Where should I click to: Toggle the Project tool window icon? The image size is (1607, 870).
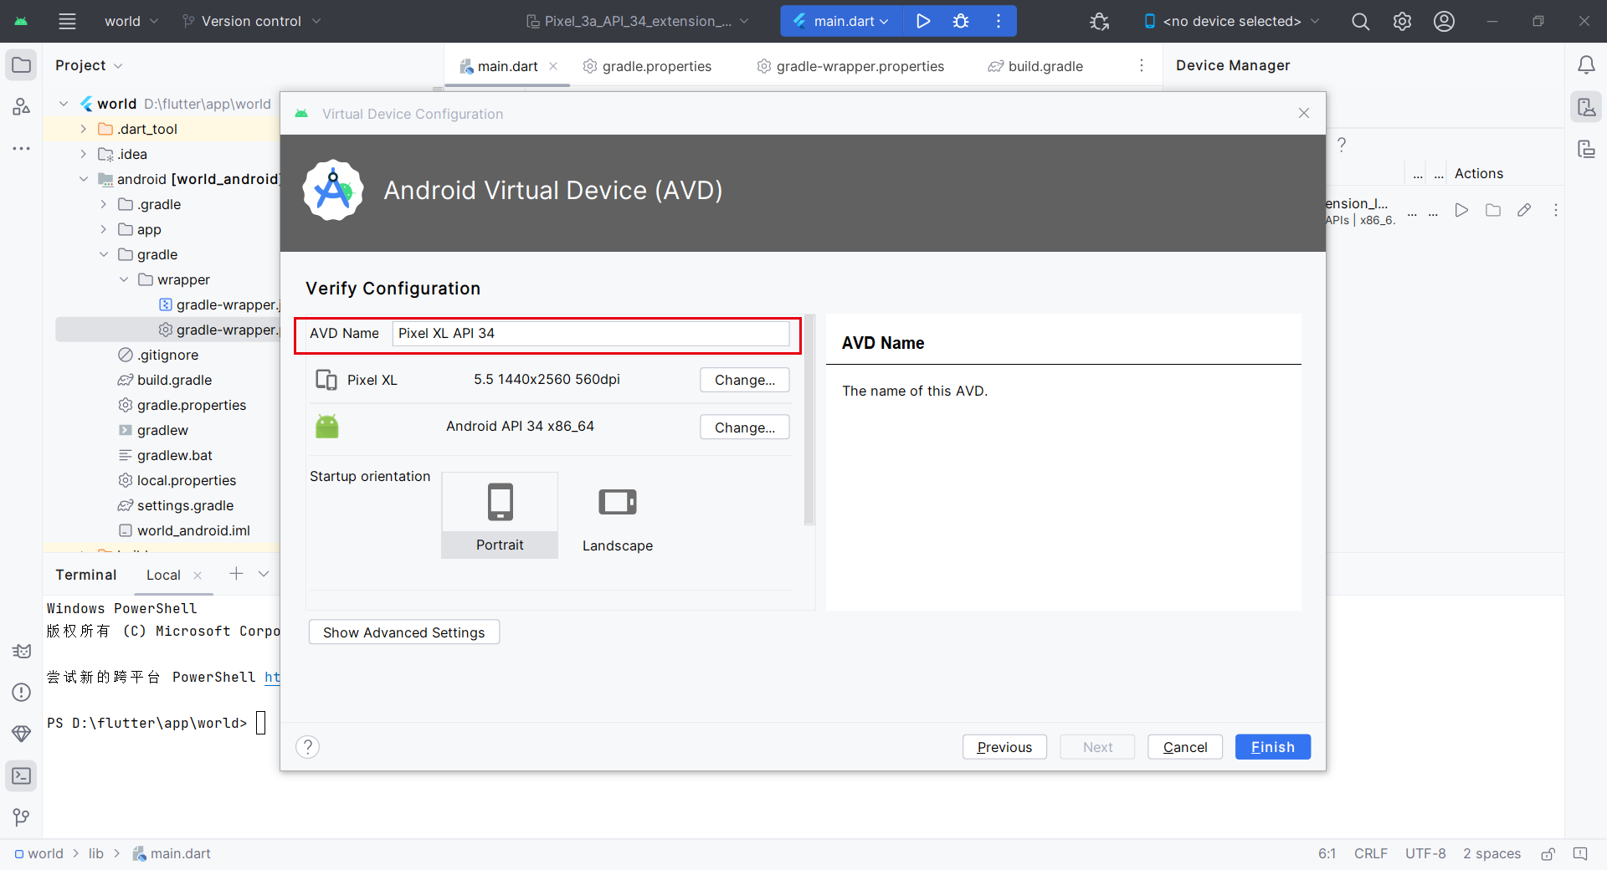pyautogui.click(x=21, y=65)
